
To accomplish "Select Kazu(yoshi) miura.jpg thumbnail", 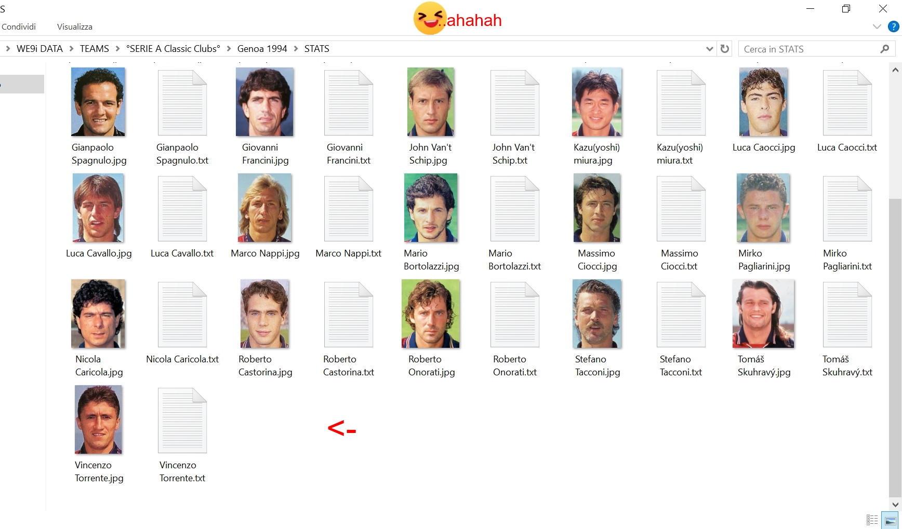I will coord(596,102).
